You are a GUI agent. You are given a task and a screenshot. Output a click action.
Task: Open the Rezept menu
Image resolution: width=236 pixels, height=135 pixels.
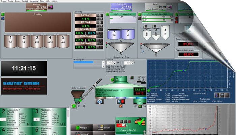tap(10, 1)
